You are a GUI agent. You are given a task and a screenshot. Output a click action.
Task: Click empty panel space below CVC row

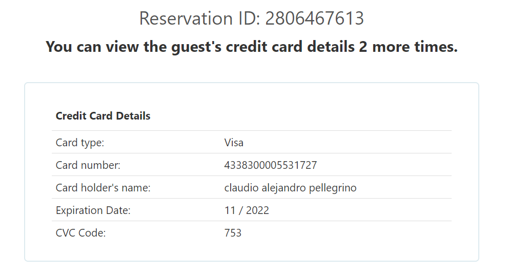click(x=251, y=250)
